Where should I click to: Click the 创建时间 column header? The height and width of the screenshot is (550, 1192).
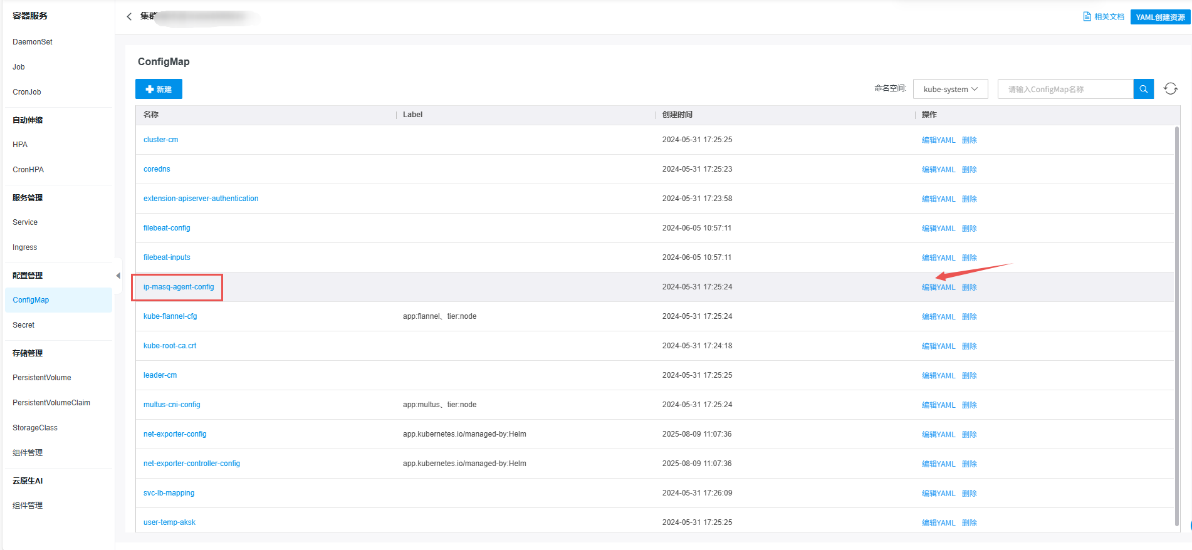tap(677, 115)
